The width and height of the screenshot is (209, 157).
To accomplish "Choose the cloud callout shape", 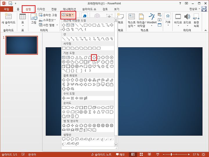I will click(x=77, y=139).
